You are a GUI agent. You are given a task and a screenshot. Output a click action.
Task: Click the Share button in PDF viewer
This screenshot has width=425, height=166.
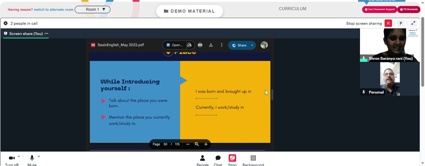(239, 45)
